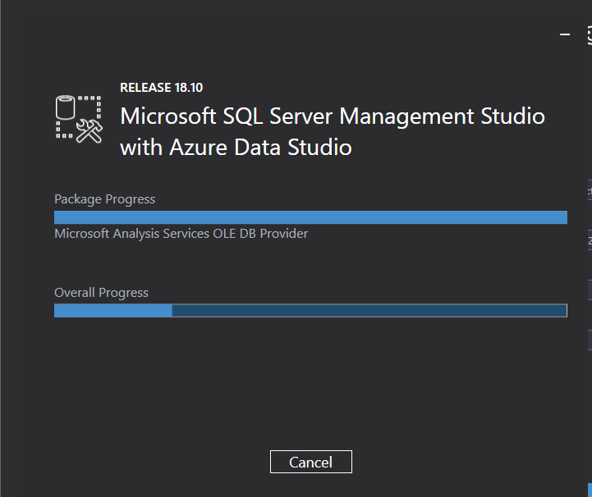Click the database cylinder in the logo
592x497 pixels.
(x=66, y=108)
